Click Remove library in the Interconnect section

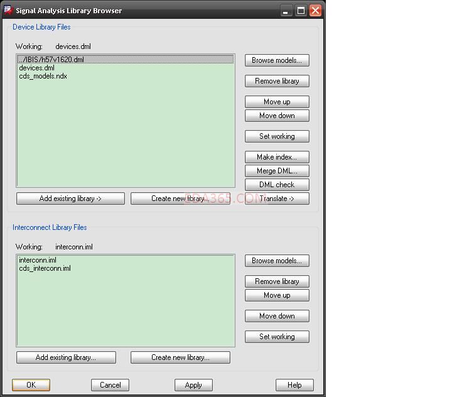tap(277, 281)
